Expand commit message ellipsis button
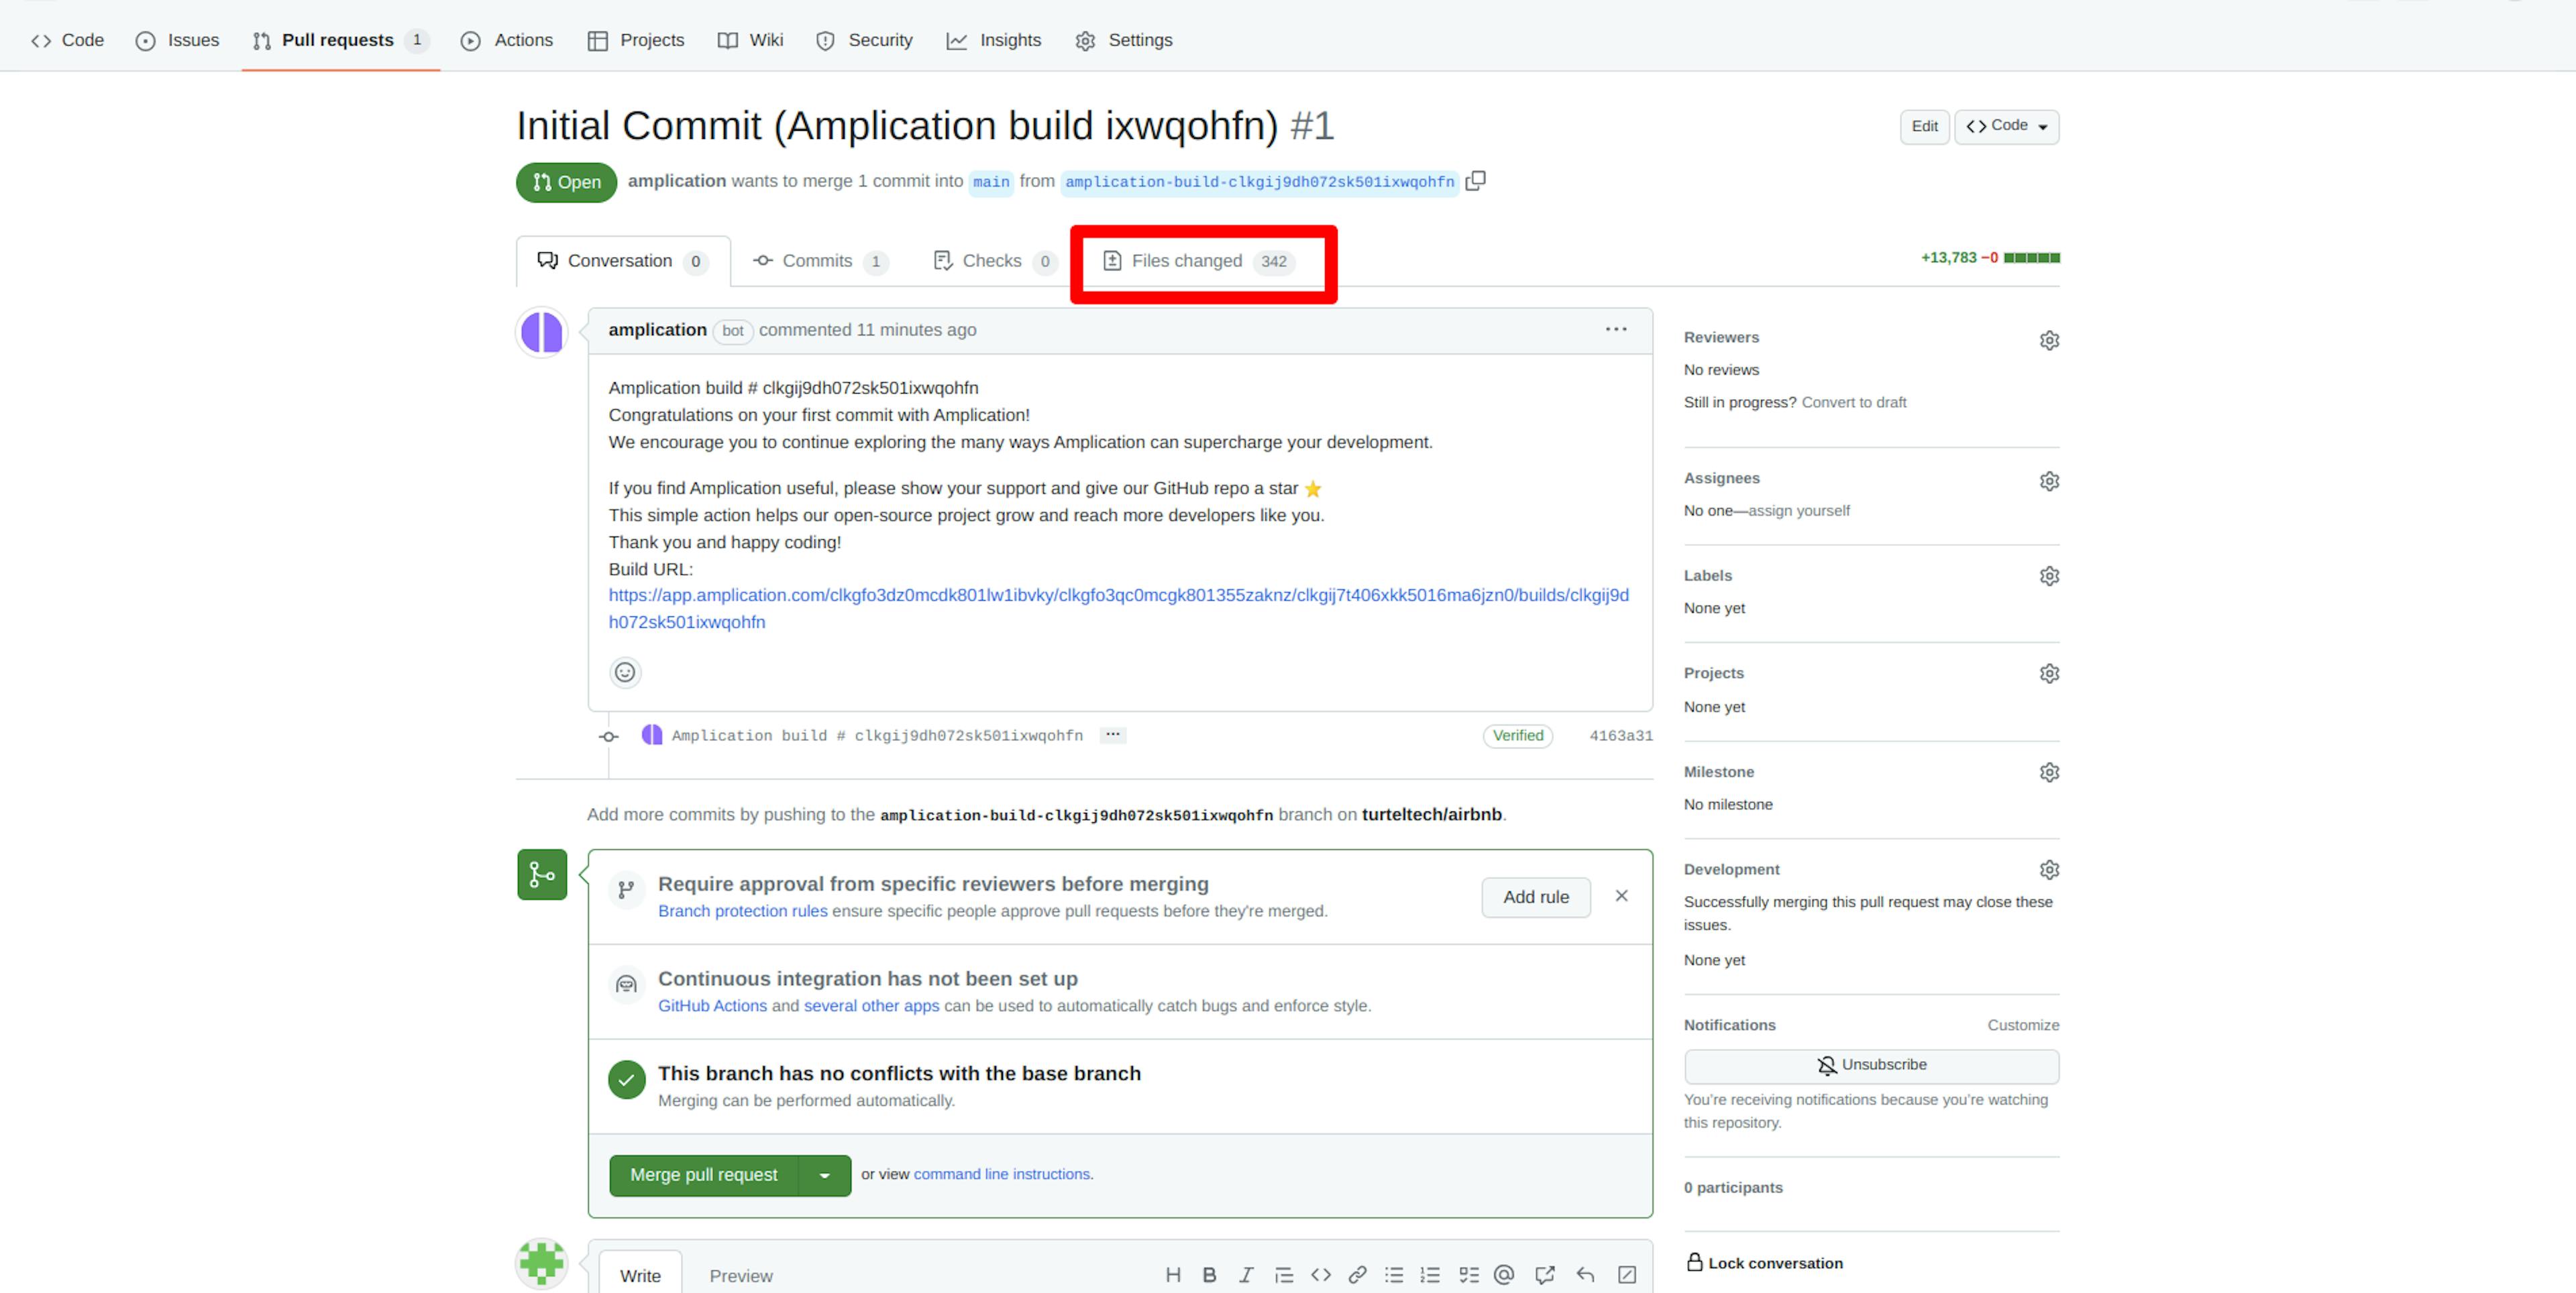The height and width of the screenshot is (1293, 2576). pyautogui.click(x=1112, y=735)
